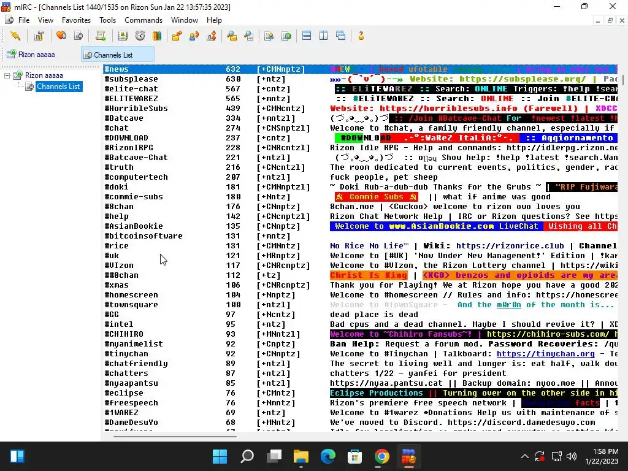
Task: Select the #freespeech channel row
Action: pyautogui.click(x=360, y=403)
